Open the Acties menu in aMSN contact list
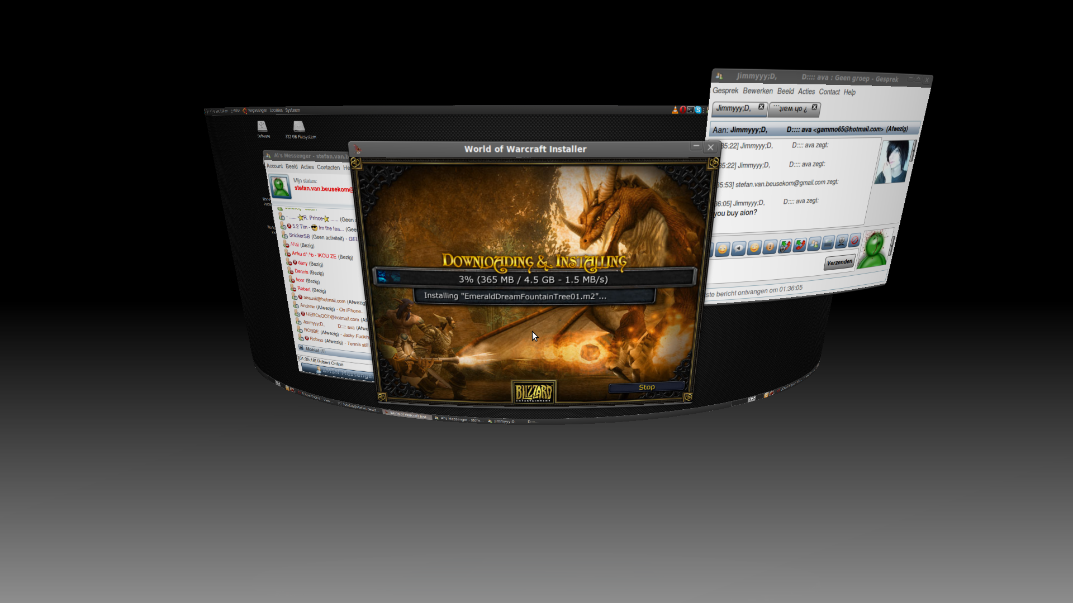This screenshot has width=1073, height=603. pyautogui.click(x=307, y=167)
